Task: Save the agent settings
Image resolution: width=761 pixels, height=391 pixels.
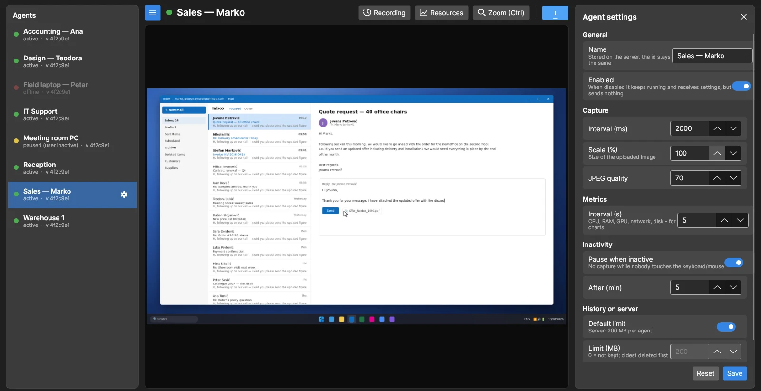Action: coord(735,373)
